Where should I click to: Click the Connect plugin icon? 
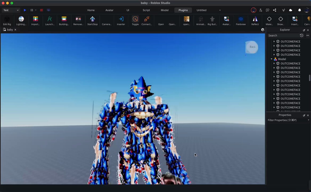[x=146, y=21]
